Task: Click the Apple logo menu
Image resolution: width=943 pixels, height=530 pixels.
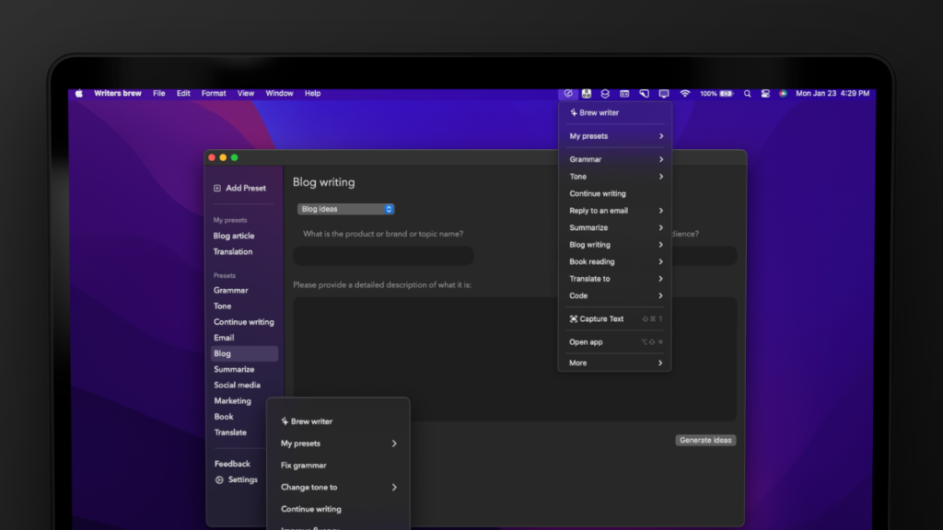Action: [x=78, y=93]
